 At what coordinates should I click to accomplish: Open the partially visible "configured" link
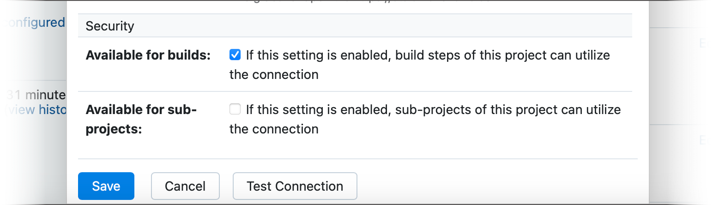click(33, 22)
